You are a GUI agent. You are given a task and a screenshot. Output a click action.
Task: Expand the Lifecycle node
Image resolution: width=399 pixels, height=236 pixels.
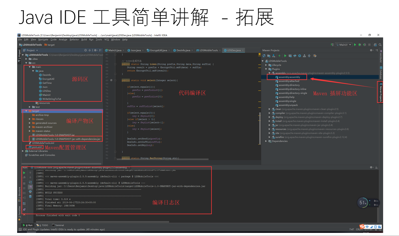(x=266, y=65)
